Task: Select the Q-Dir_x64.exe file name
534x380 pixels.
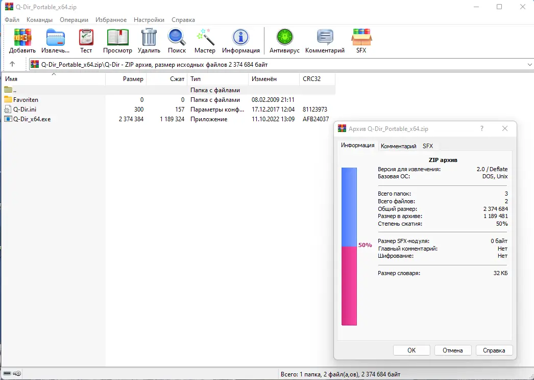Action: (x=32, y=119)
